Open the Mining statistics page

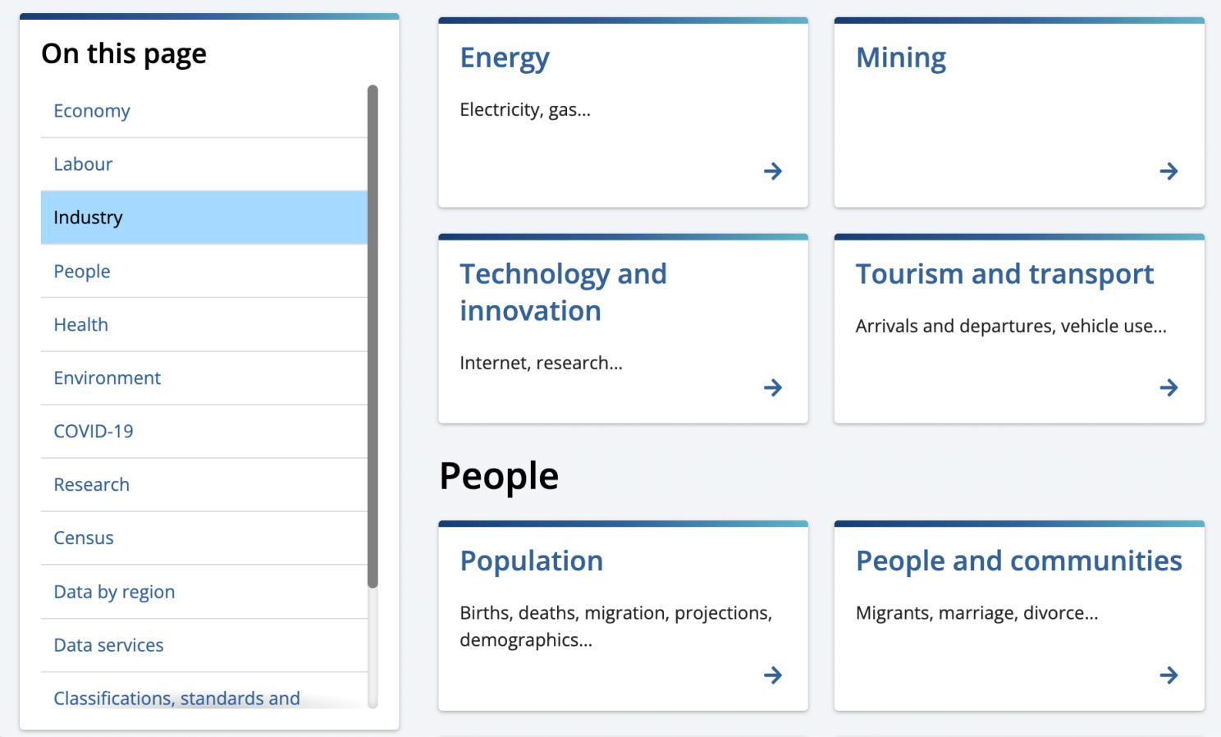pyautogui.click(x=900, y=57)
